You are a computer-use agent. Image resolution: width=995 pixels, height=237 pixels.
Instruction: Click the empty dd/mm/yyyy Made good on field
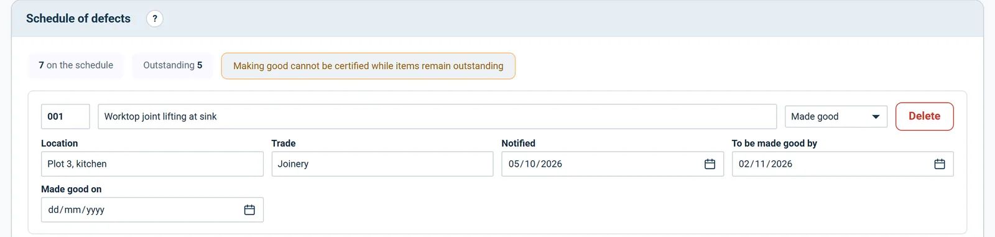tap(152, 210)
